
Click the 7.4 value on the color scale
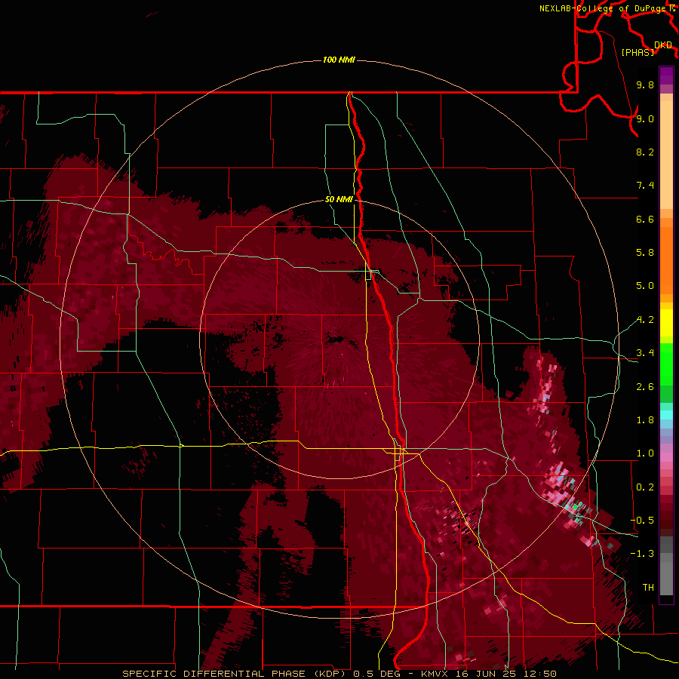pos(645,186)
